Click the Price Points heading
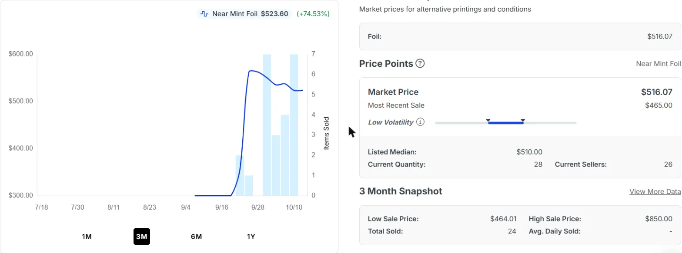 [x=386, y=63]
